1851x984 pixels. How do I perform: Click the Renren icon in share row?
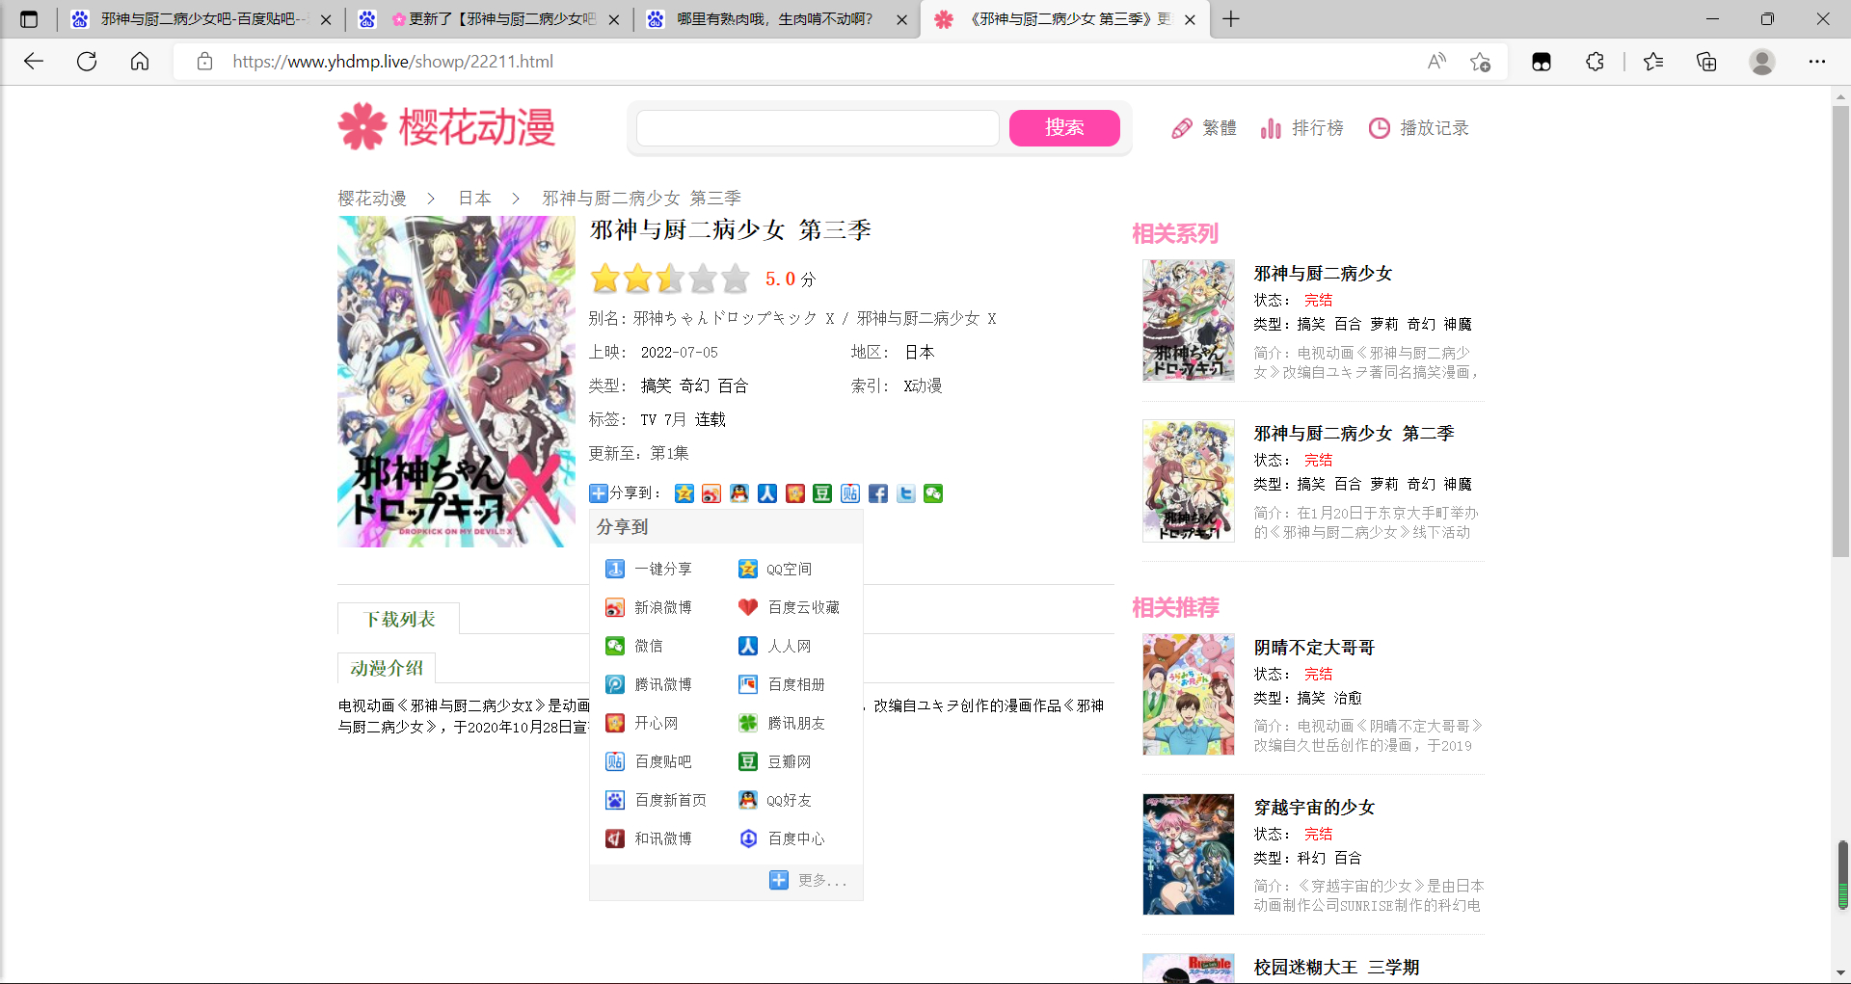(x=767, y=493)
